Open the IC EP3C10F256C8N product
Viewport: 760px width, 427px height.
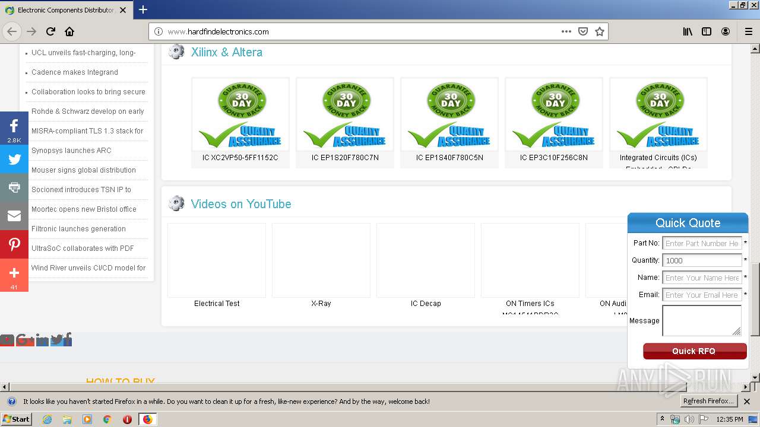(x=554, y=158)
